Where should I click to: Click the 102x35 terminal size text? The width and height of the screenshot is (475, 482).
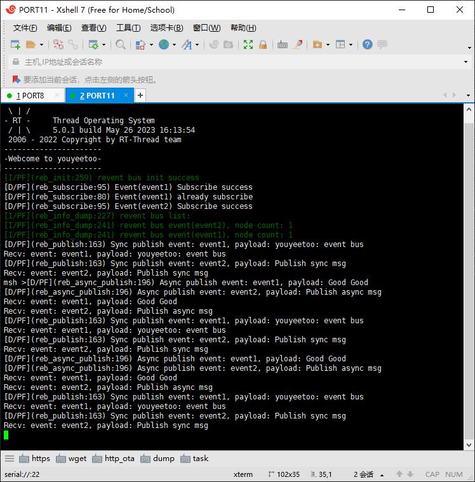pyautogui.click(x=288, y=474)
